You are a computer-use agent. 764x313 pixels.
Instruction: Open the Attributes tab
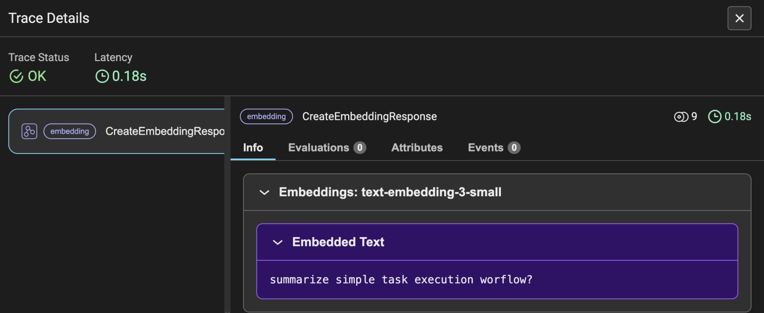pyautogui.click(x=417, y=148)
